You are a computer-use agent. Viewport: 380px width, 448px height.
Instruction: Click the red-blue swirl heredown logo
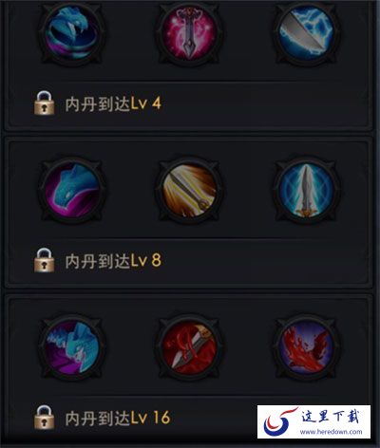(278, 422)
